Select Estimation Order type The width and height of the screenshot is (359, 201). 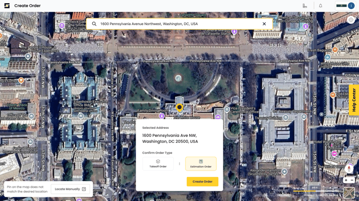(x=201, y=164)
